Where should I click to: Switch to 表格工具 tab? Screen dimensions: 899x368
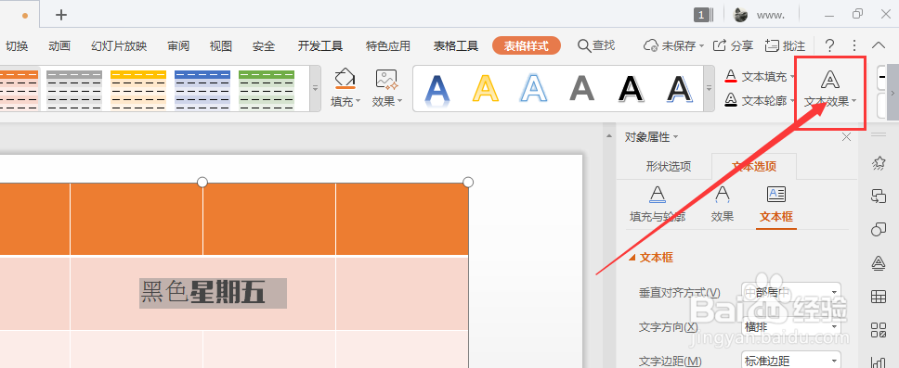point(456,45)
